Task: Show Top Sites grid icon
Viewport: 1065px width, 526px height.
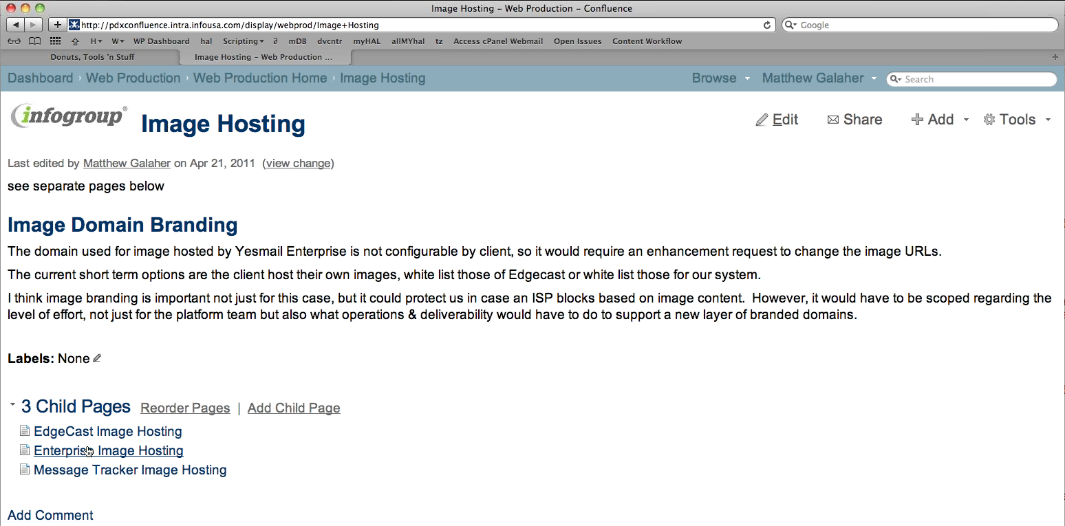Action: [56, 41]
